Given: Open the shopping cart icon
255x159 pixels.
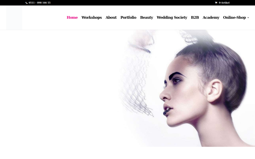Looking at the screenshot, I should [216, 3].
